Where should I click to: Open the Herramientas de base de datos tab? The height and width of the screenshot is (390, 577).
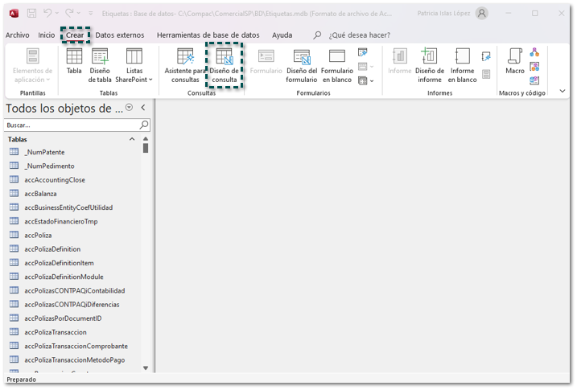[x=208, y=35]
